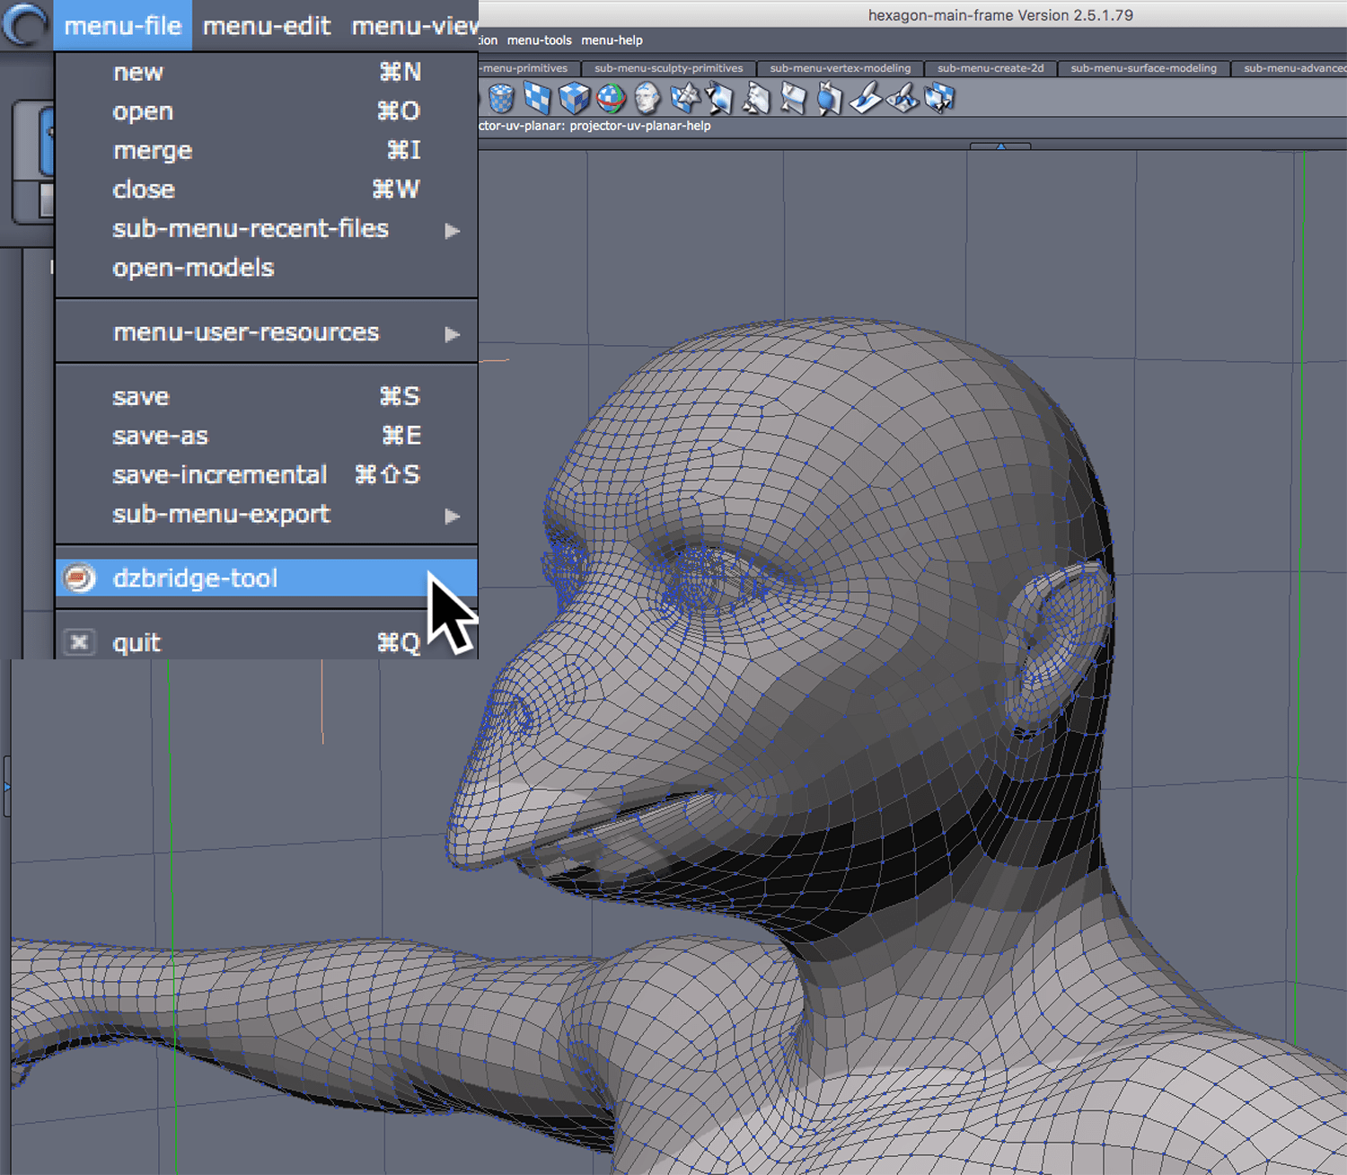Click the dzbridge-tool icon in menu
1347x1175 pixels.
80,579
